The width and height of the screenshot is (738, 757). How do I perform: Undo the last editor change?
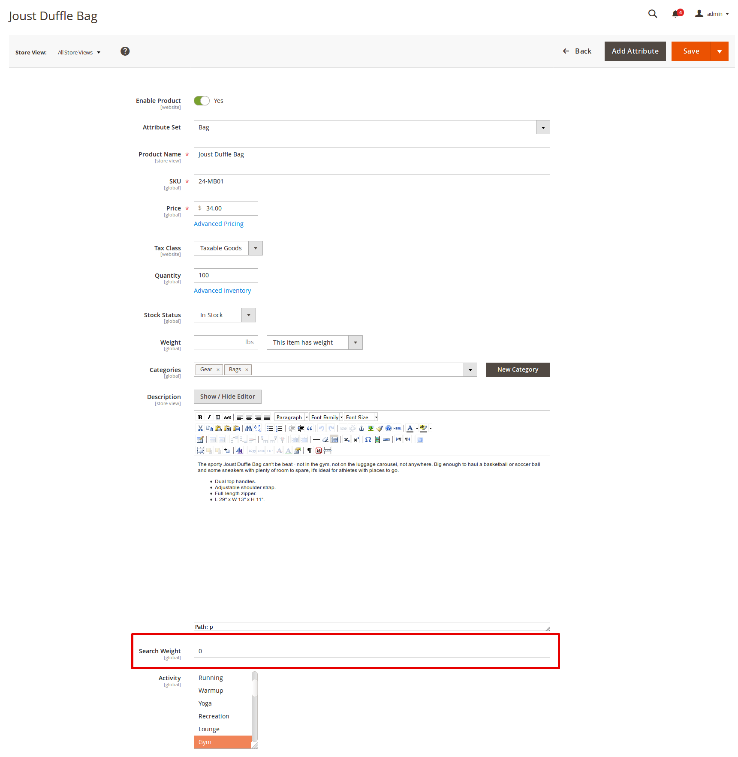[321, 428]
